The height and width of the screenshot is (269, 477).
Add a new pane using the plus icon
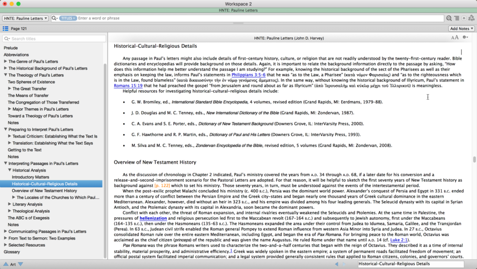[x=464, y=18]
